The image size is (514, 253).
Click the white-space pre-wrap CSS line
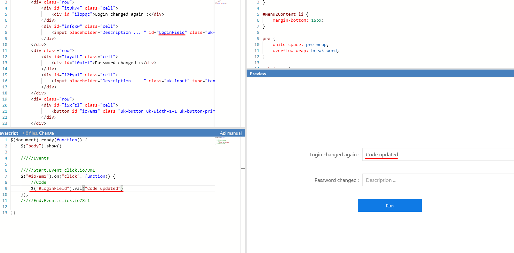click(x=300, y=45)
